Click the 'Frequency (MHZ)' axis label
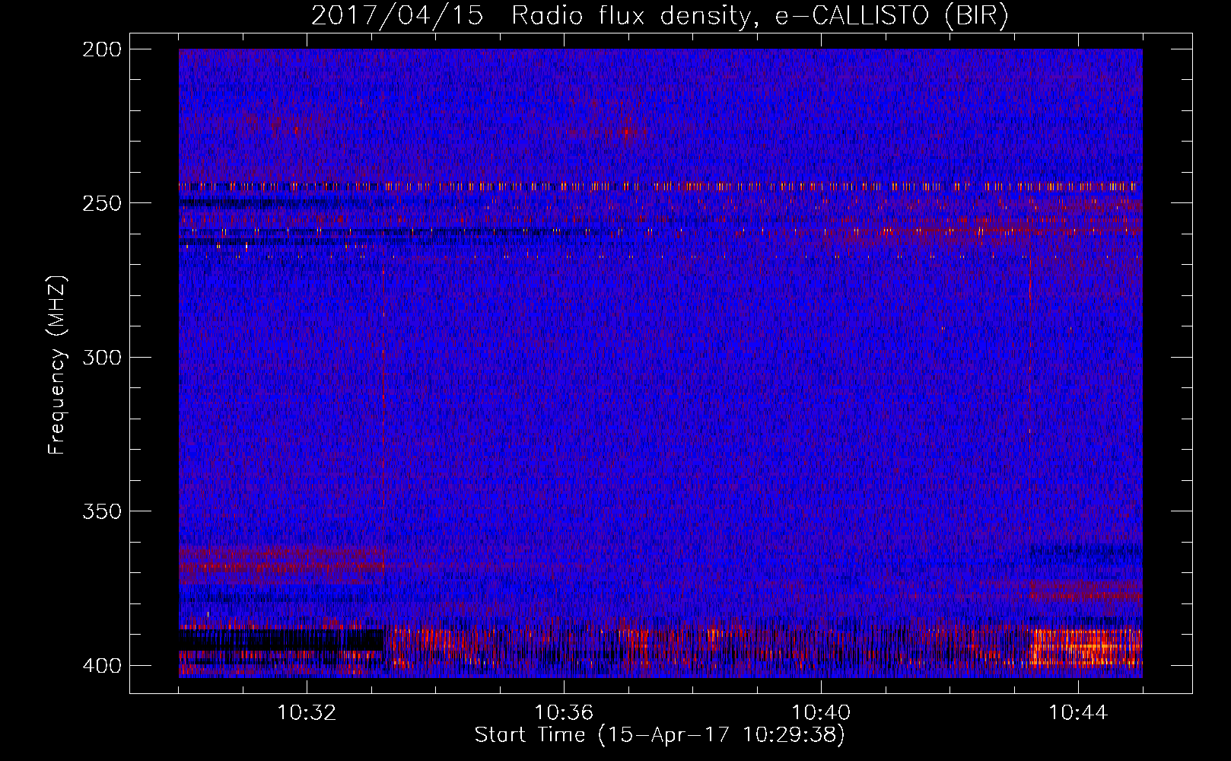The width and height of the screenshot is (1231, 761). pos(57,365)
